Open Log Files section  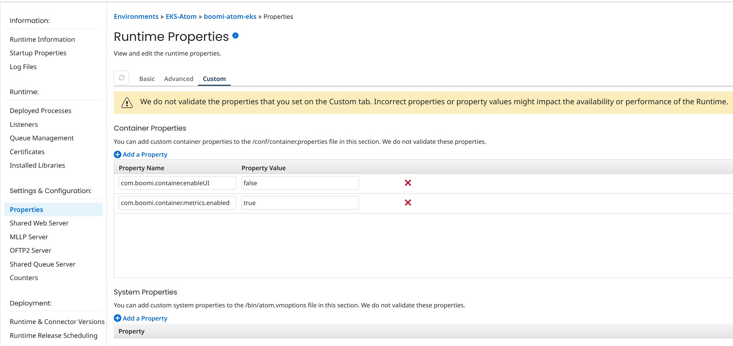[x=23, y=67]
